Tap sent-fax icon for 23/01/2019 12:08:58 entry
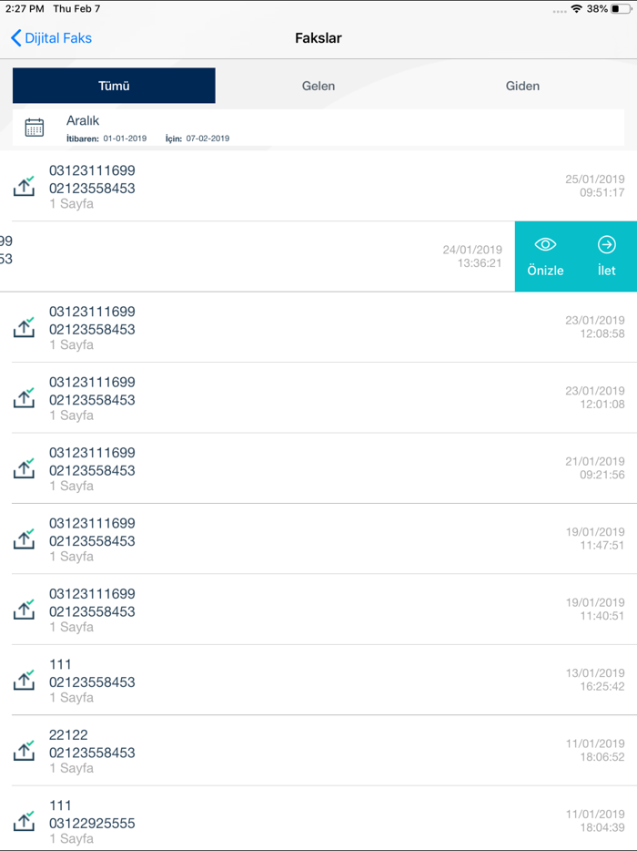 click(25, 327)
